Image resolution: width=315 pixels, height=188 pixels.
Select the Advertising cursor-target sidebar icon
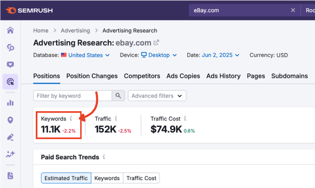click(x=10, y=81)
